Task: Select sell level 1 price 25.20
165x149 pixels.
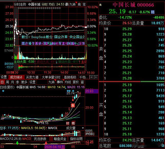Action: pyautogui.click(x=127, y=78)
